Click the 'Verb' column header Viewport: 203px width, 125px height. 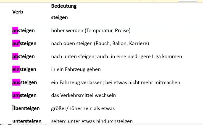coord(18,12)
